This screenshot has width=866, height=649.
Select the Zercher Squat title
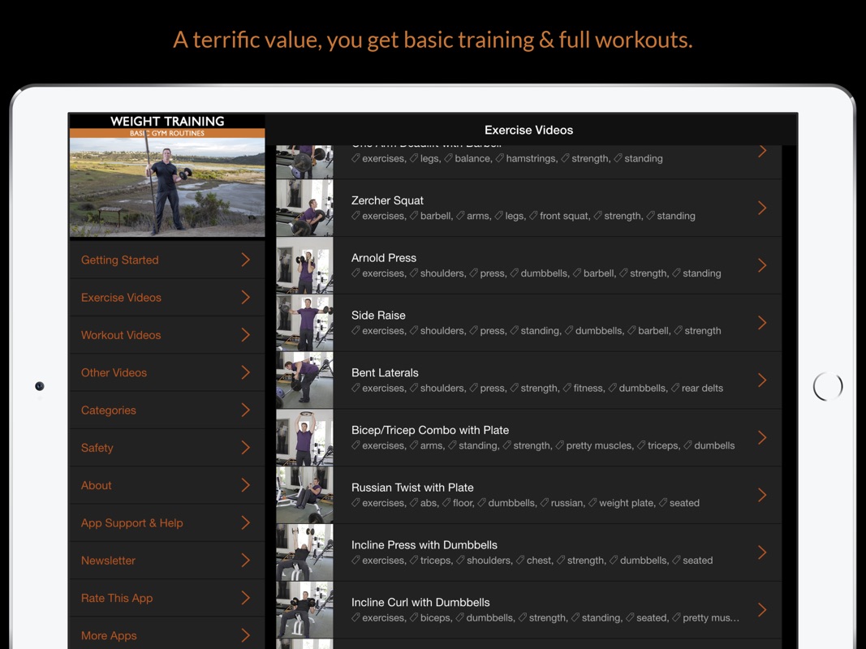tap(387, 200)
